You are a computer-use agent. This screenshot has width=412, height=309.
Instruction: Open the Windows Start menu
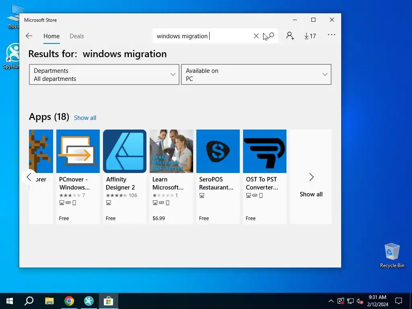(x=10, y=301)
